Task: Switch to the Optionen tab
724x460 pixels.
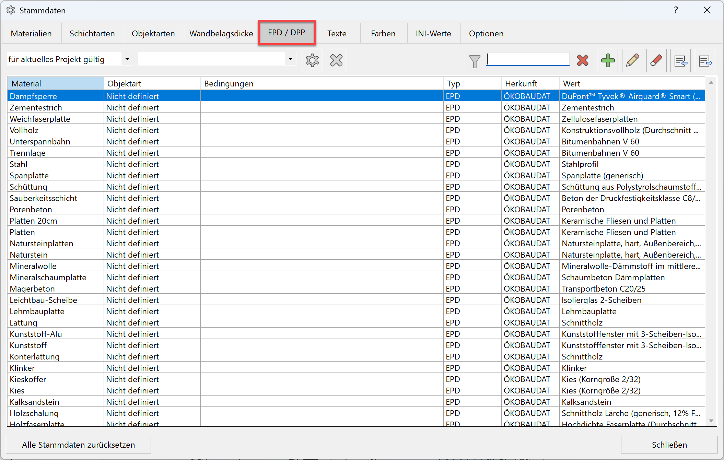Action: pyautogui.click(x=487, y=34)
